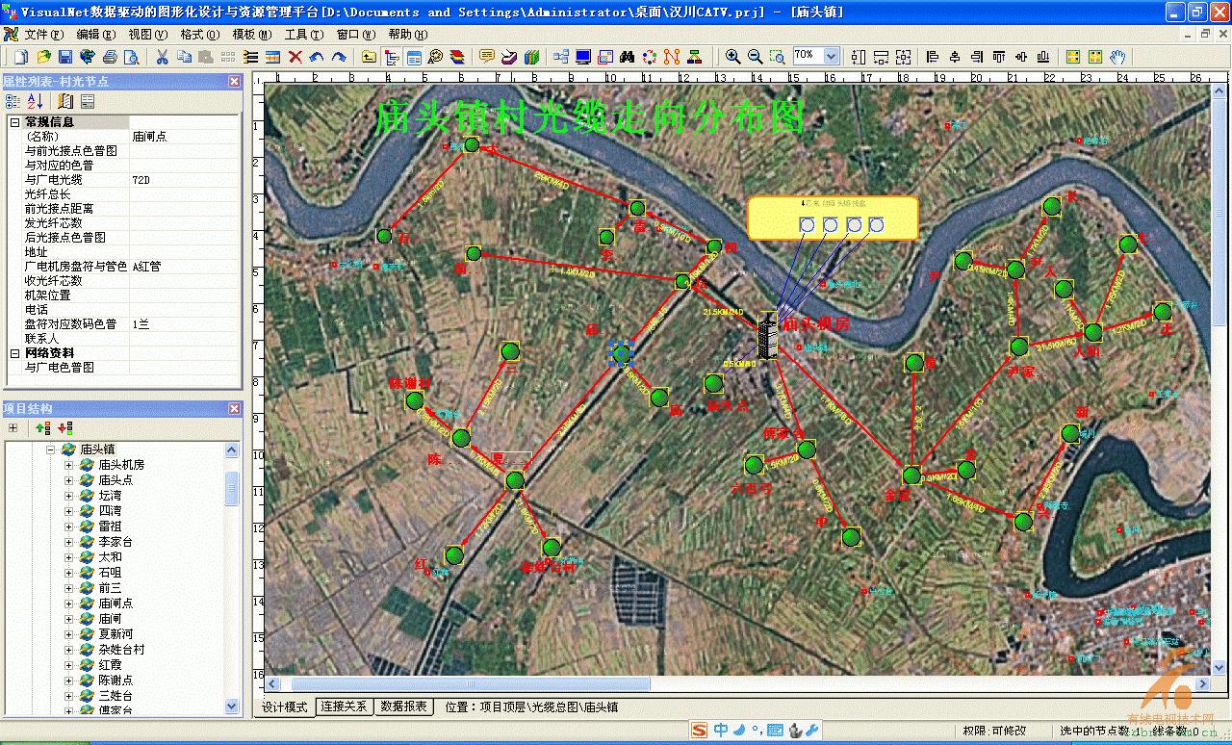
Task: Sort properties alphabetically with A-Z icon
Action: coord(36,101)
